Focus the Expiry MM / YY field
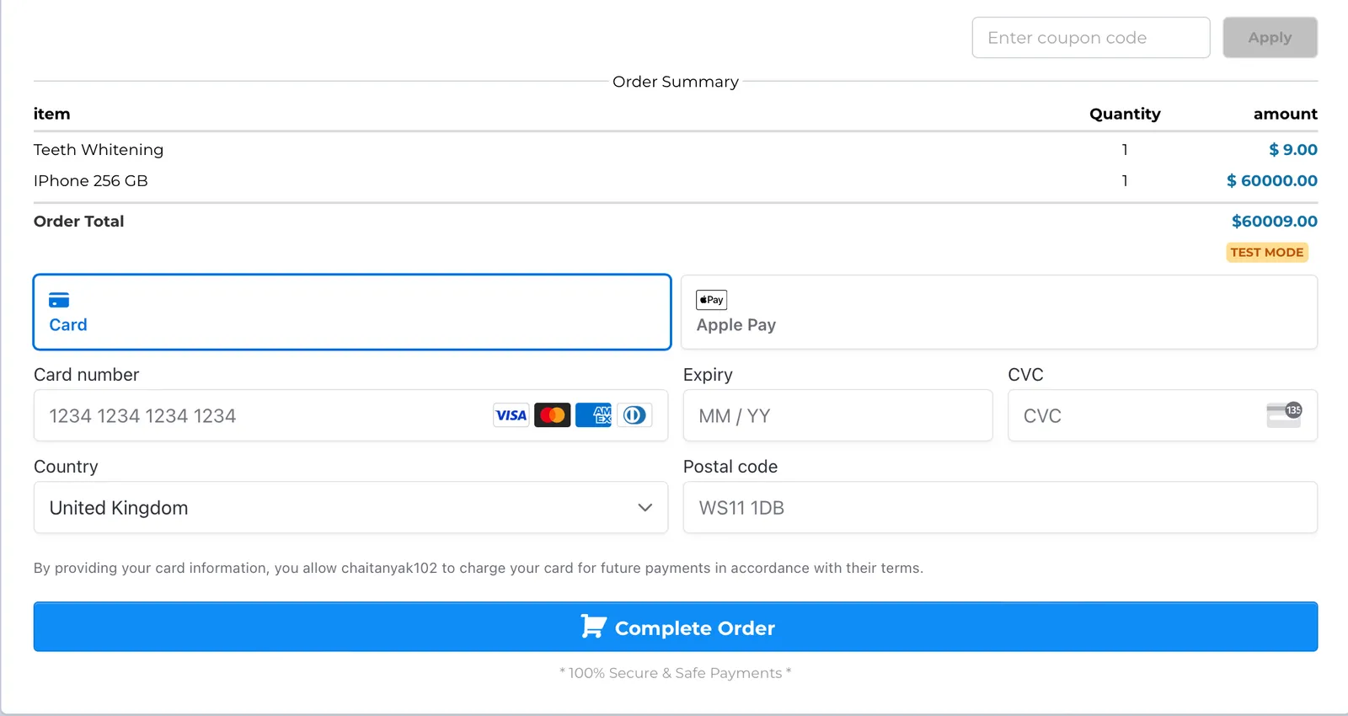This screenshot has width=1348, height=716. point(838,415)
